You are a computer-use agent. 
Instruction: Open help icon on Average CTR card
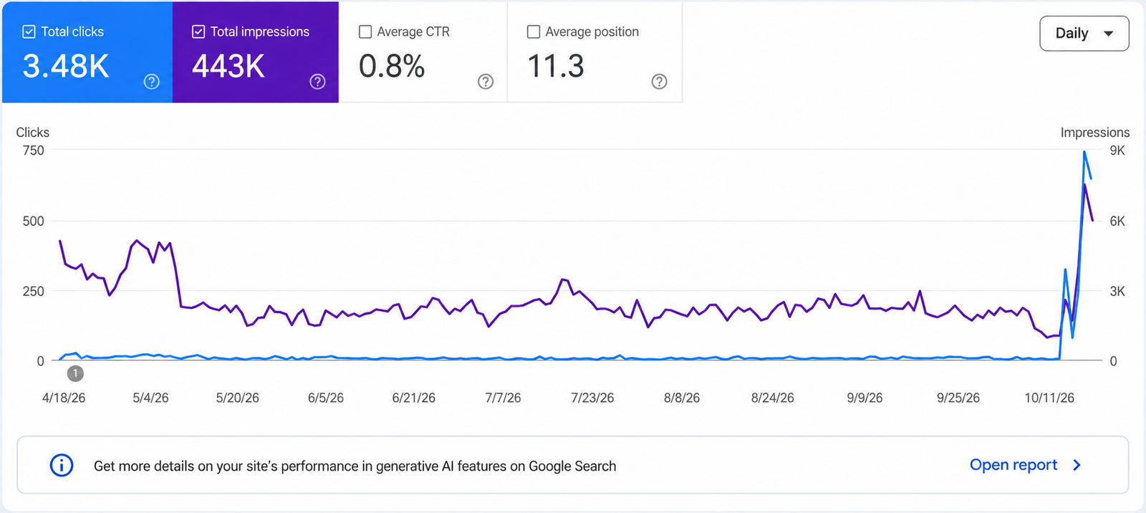pyautogui.click(x=486, y=82)
